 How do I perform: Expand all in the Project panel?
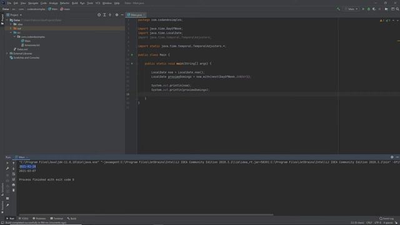click(104, 15)
